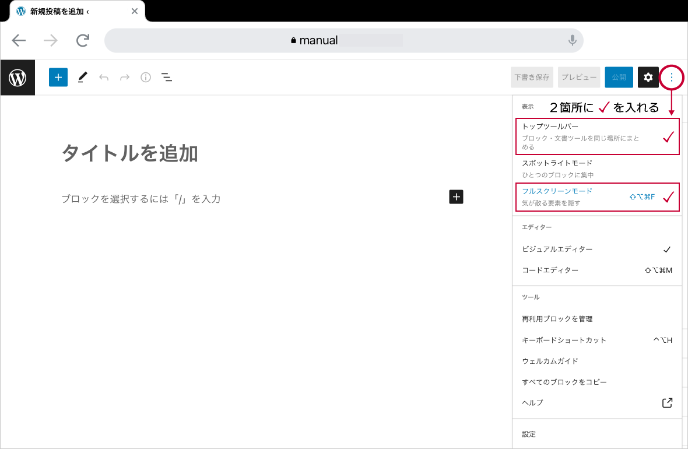Viewport: 688px width, 449px height.
Task: Click the 公開 publish button
Action: 618,77
